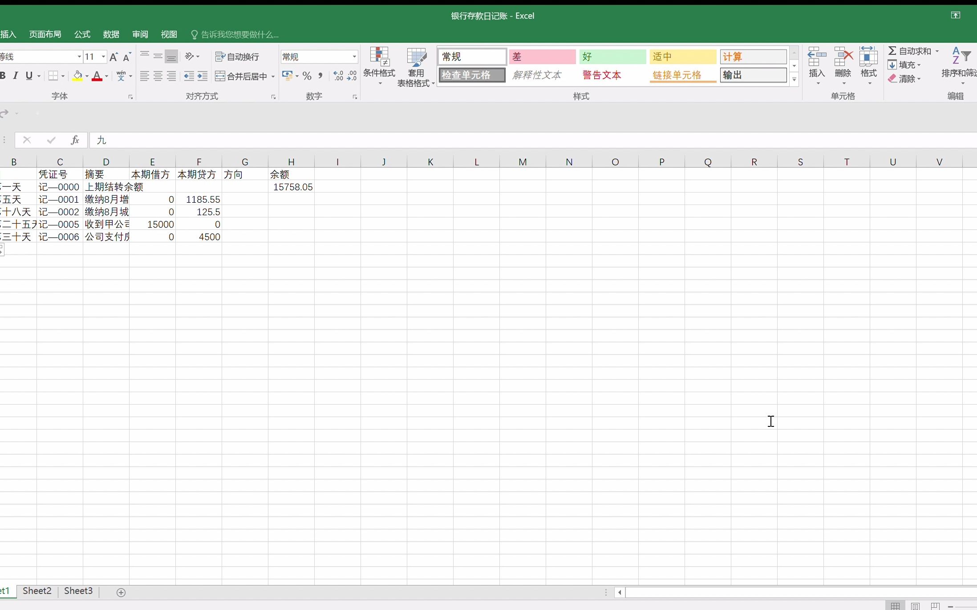Select cell with value 15758.05

[291, 187]
